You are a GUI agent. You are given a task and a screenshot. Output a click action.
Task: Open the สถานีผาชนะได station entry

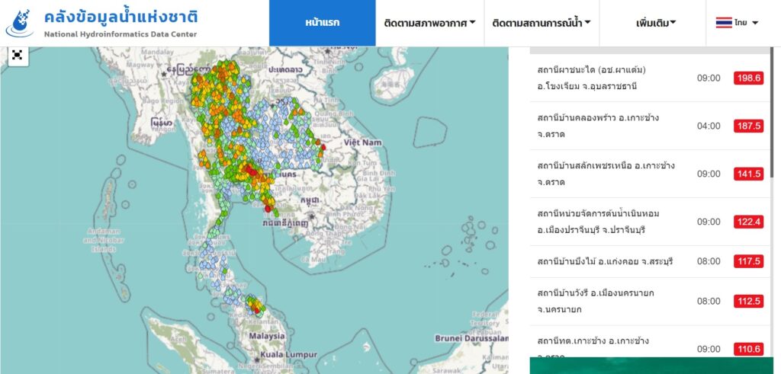point(592,78)
